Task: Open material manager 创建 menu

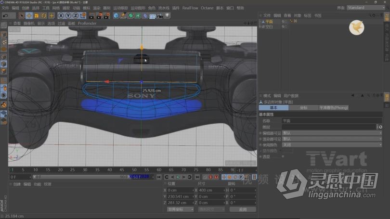Action: click(x=17, y=184)
